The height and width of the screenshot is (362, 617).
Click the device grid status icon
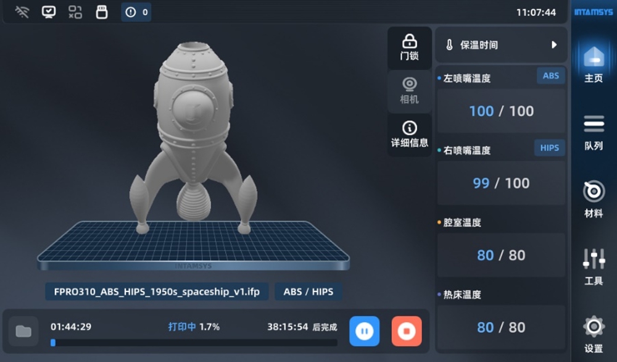click(x=75, y=12)
